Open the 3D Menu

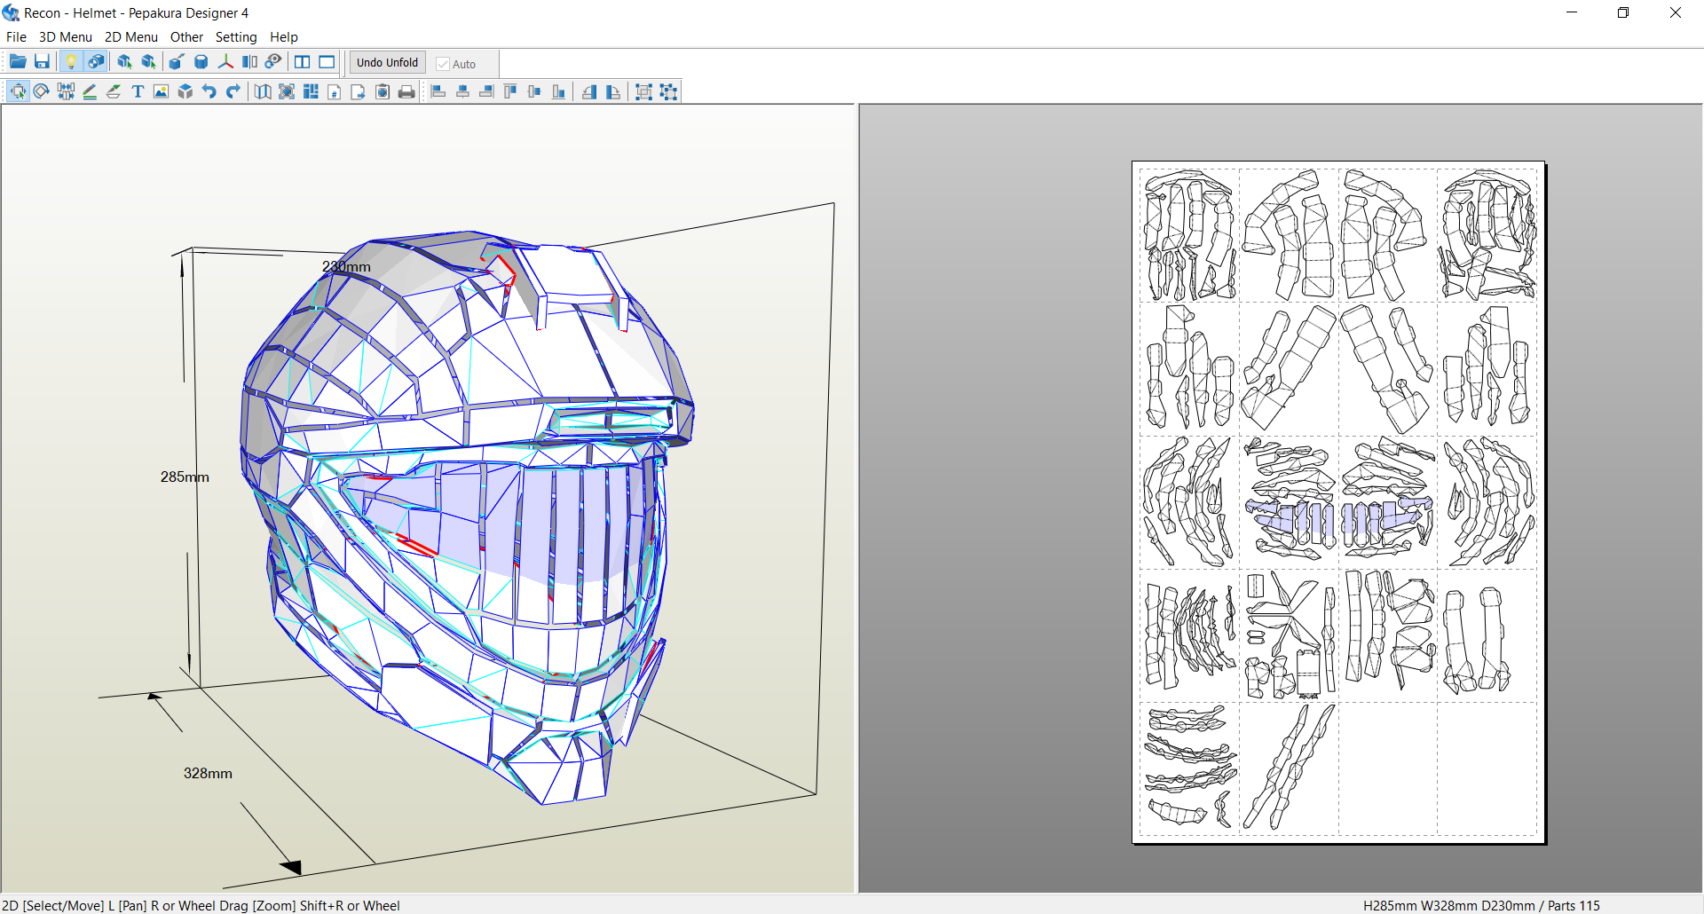[65, 37]
